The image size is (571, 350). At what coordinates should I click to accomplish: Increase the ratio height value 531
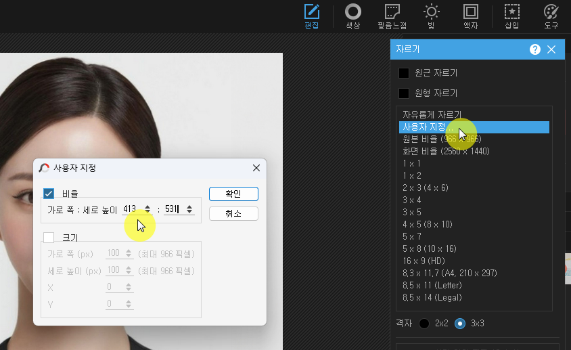[189, 206]
